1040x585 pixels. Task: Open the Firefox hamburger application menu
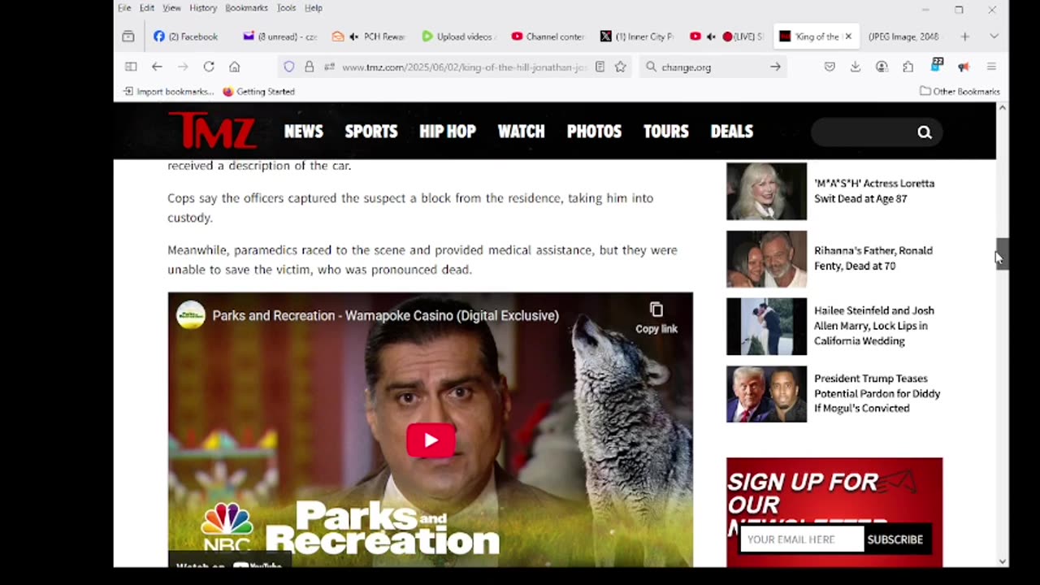(x=991, y=67)
